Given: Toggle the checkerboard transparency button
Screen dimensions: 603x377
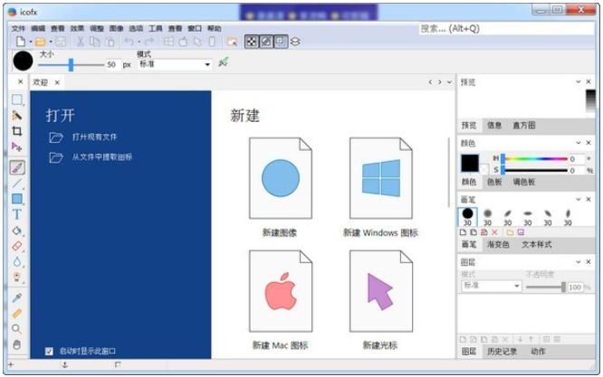Looking at the screenshot, I should tap(252, 42).
